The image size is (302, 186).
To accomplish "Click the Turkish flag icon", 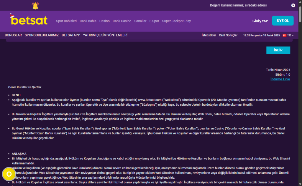I will coord(284,35).
